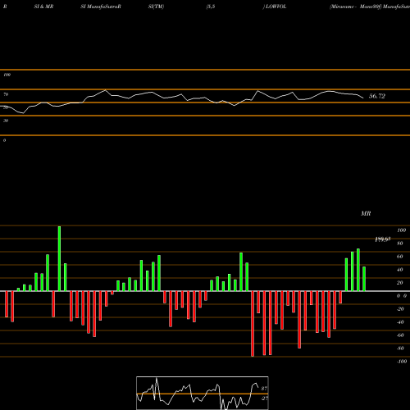Screen dimensions: 410x410
Task: Click the MR scale label 20
Action: (400, 283)
